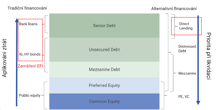Select the Tradiční financování heading
219x110 pixels.
point(27,8)
